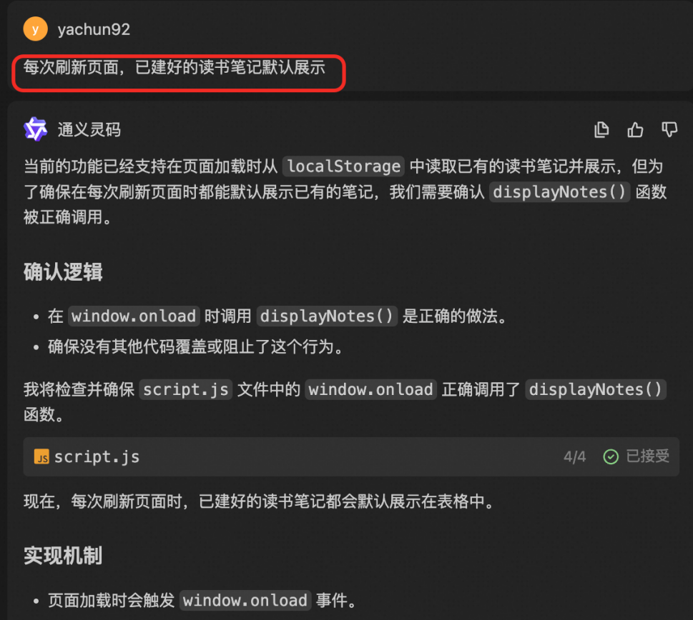Give the response a thumbs down

coord(669,130)
